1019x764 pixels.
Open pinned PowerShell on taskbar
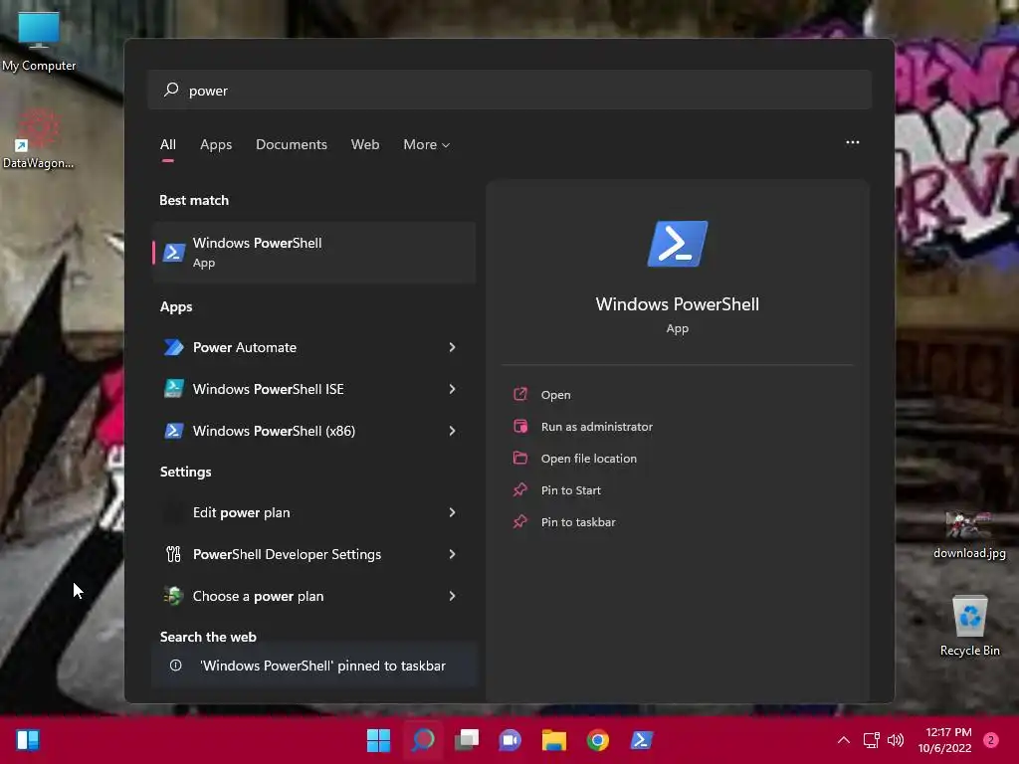click(x=642, y=740)
